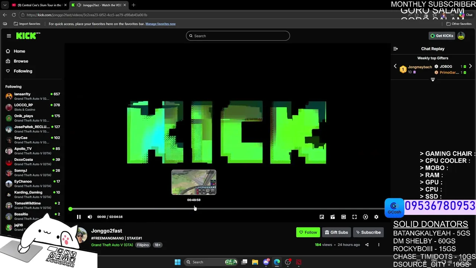Open Browse in sidebar
Screen dimensions: 476x268
21,61
